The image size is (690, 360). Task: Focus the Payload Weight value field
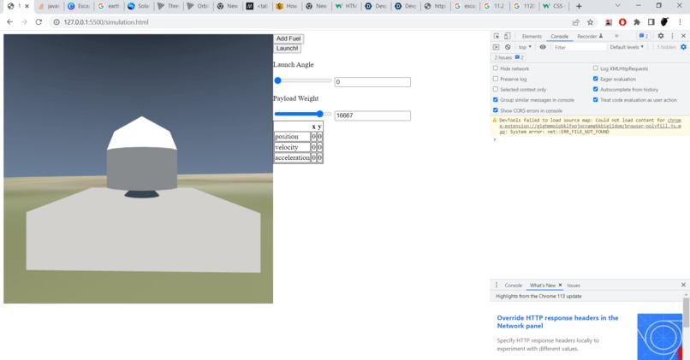coord(372,115)
